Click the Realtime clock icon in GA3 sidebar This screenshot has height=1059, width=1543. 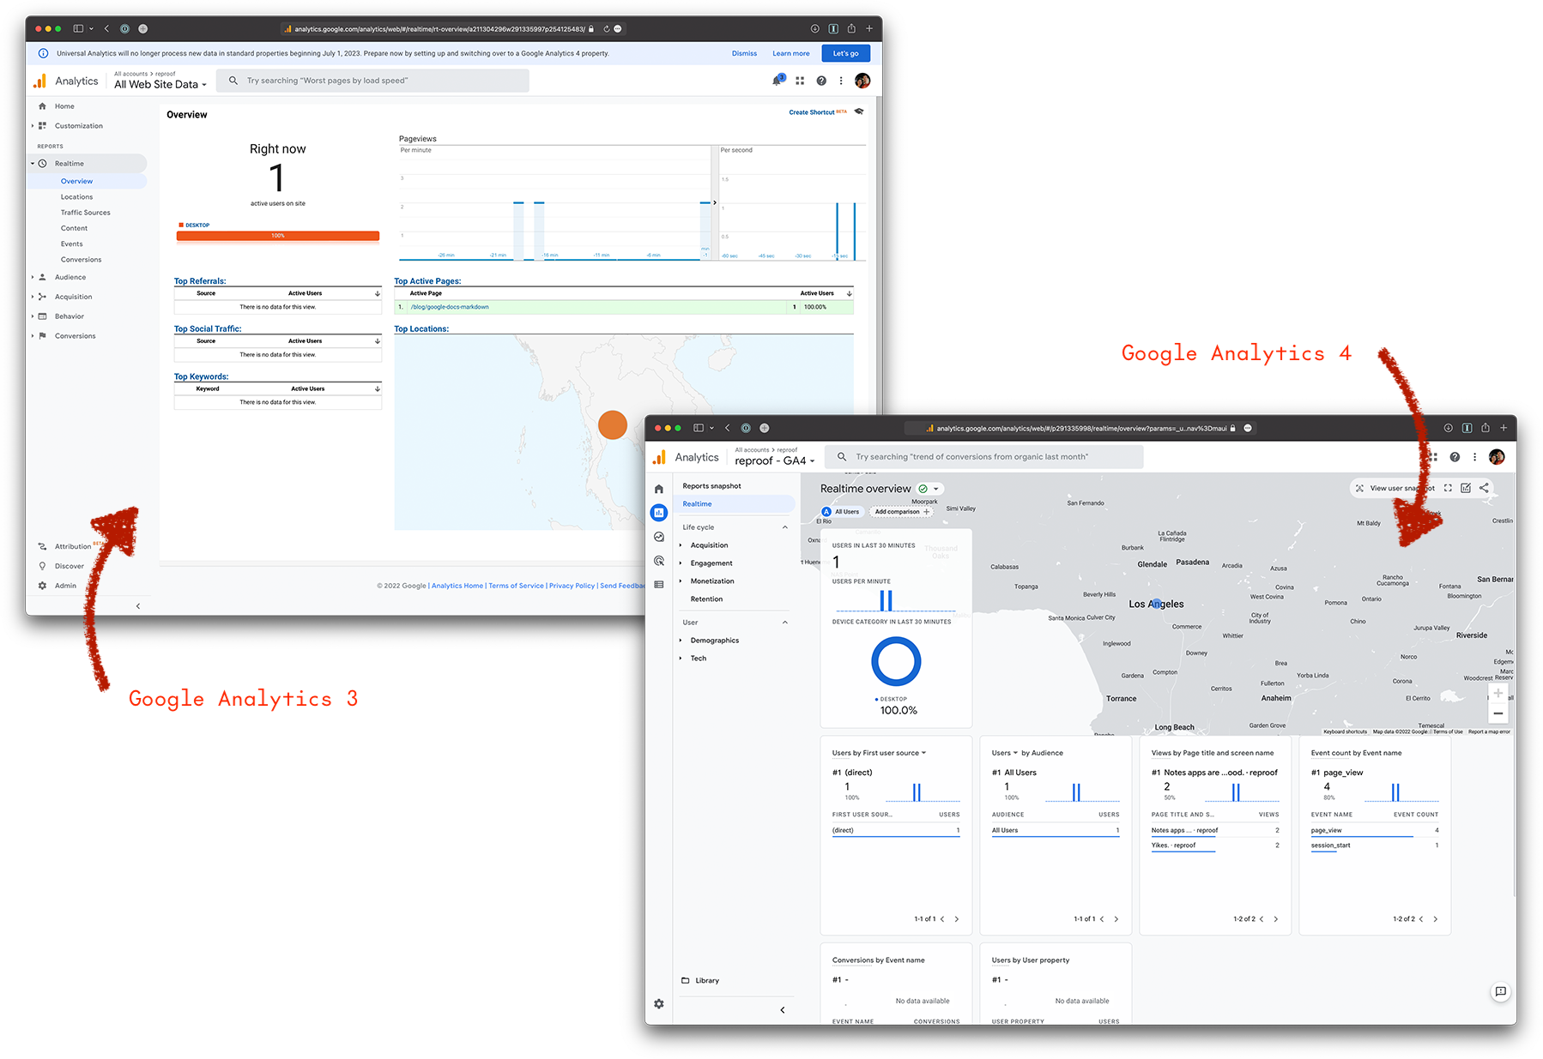42,164
